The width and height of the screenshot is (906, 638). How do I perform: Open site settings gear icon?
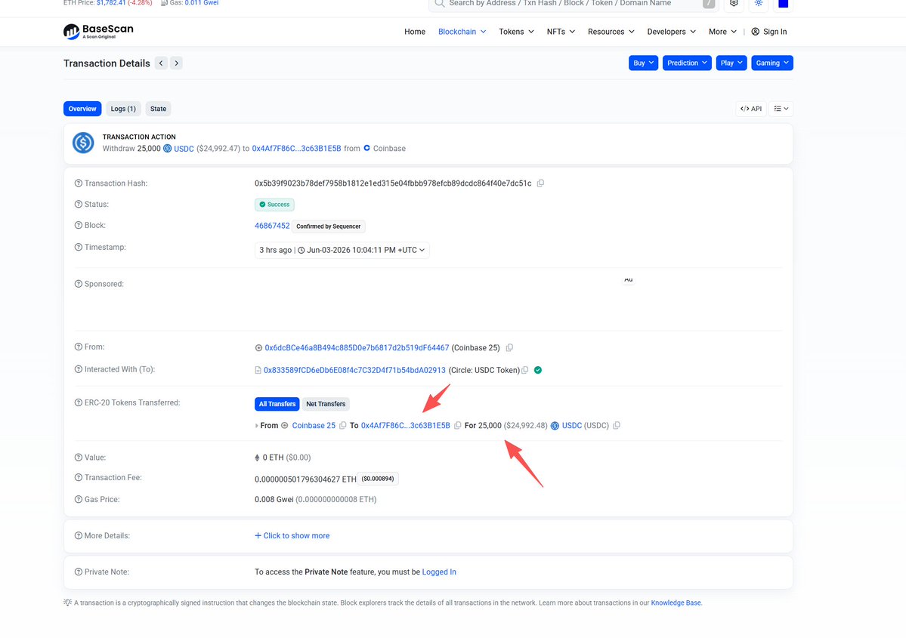pyautogui.click(x=734, y=3)
